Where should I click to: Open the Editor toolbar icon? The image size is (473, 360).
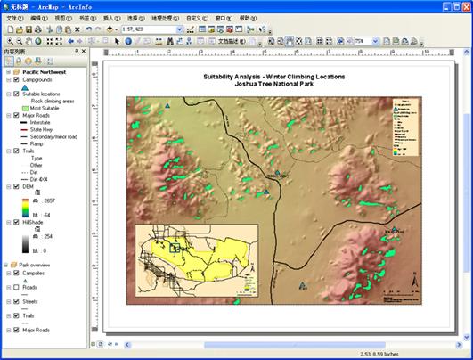191,29
